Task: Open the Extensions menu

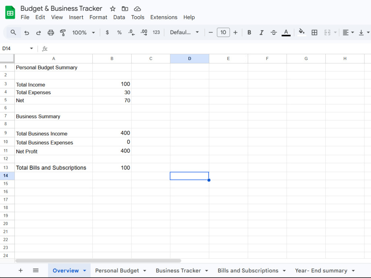Action: pyautogui.click(x=164, y=17)
